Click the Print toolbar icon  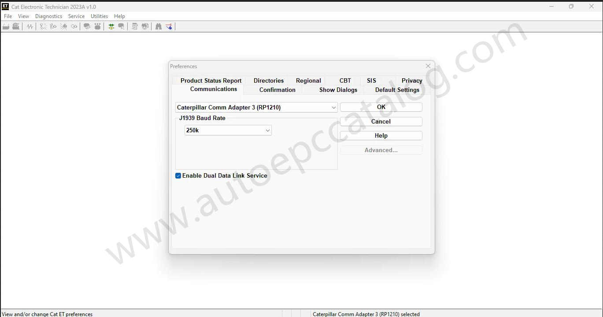16,26
